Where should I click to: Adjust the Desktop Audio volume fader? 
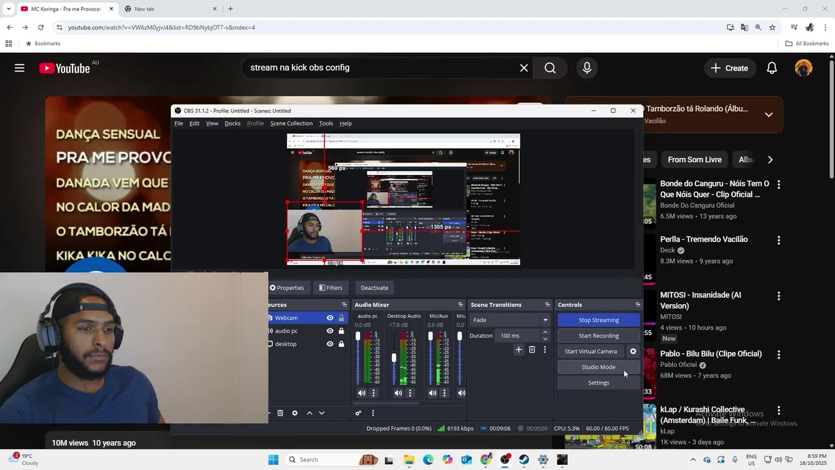(394, 358)
